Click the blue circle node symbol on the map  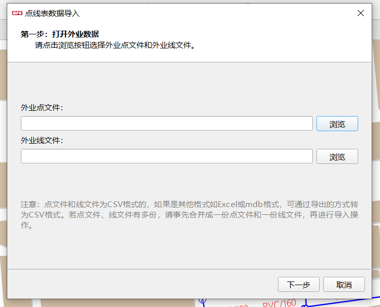[202, 301]
